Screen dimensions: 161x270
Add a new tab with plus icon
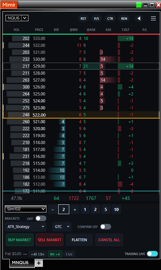pos(39,263)
